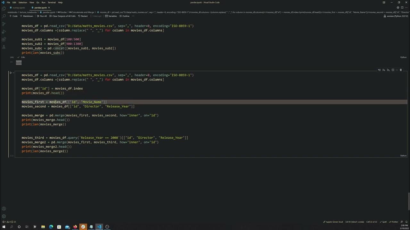Viewport: 410px width, 230px height.
Task: Open the first cell's output ellipsis menu
Action: 11,62
